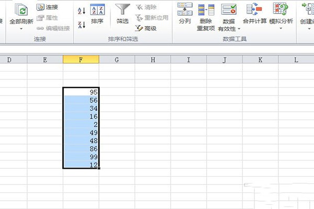Open the Sort (排序) dialog icon
This screenshot has height=209, width=314.
[x=97, y=9]
